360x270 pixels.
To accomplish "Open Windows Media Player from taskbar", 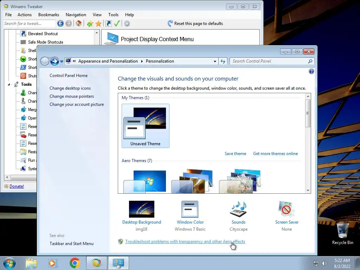I will (52, 263).
